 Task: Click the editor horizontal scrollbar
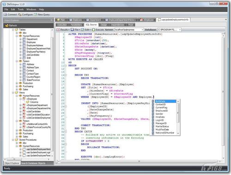[x=139, y=161]
